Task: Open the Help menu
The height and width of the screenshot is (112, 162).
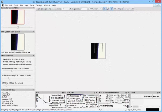Action: 54,5
